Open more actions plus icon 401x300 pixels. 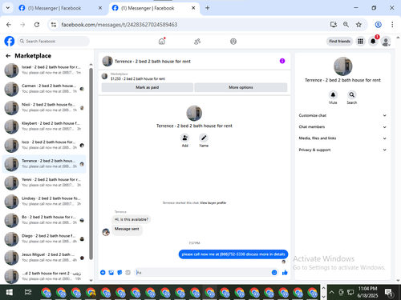103,273
